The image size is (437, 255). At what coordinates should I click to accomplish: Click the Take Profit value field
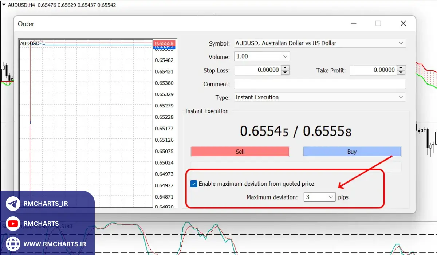[x=373, y=70]
